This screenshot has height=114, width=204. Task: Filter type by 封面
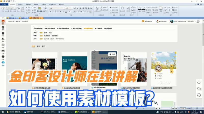point(46,33)
